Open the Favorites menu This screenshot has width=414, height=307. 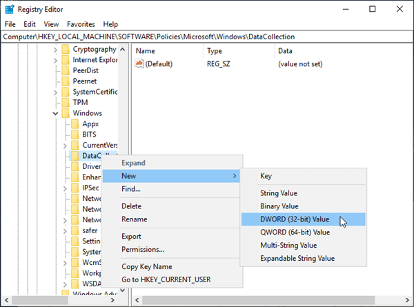click(81, 24)
